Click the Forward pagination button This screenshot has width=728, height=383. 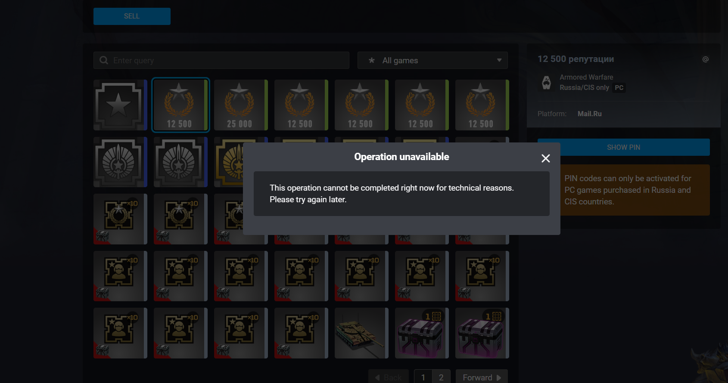(482, 377)
